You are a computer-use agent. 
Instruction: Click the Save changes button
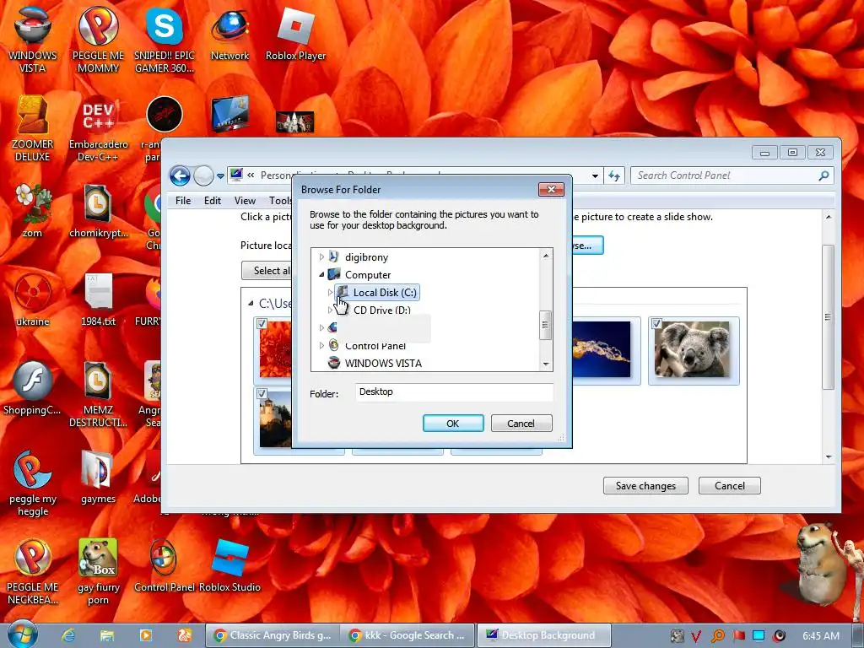[645, 485]
